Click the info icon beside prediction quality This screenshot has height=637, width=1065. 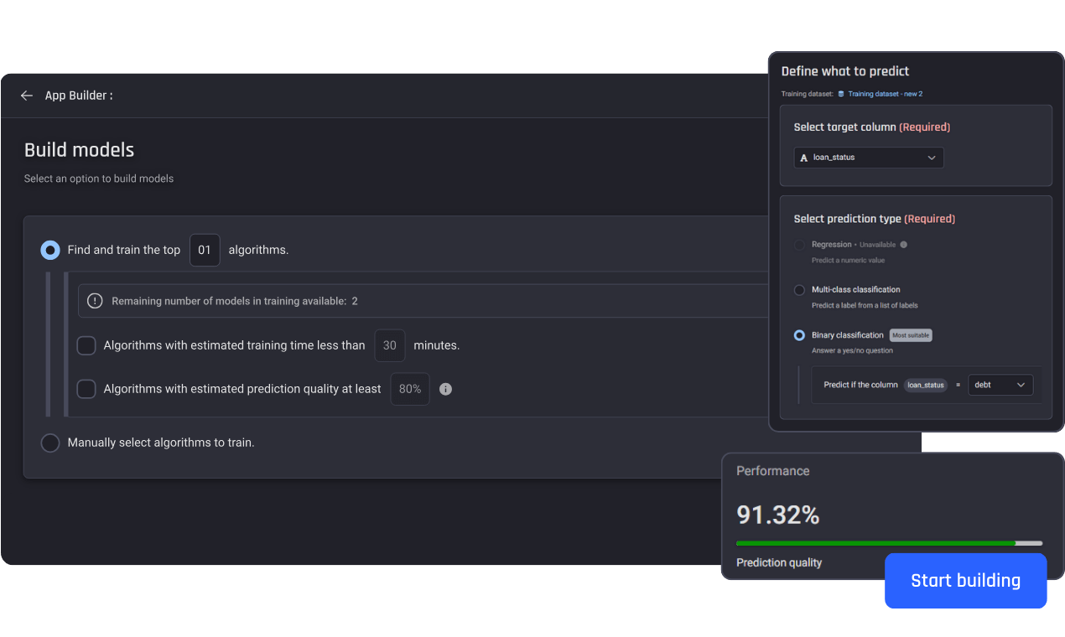[x=445, y=389]
